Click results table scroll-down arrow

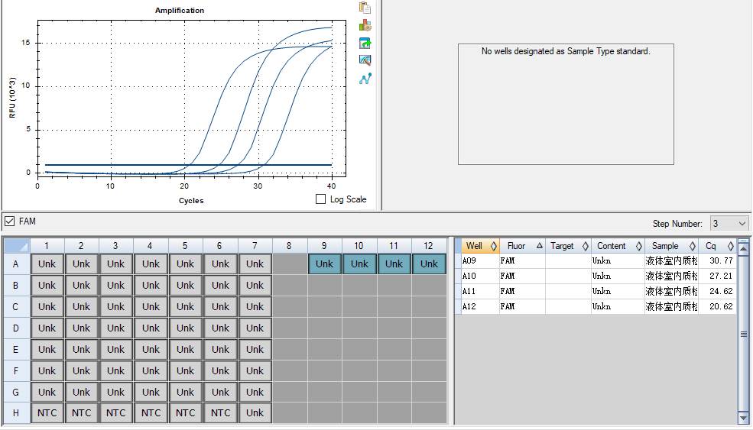[x=743, y=419]
